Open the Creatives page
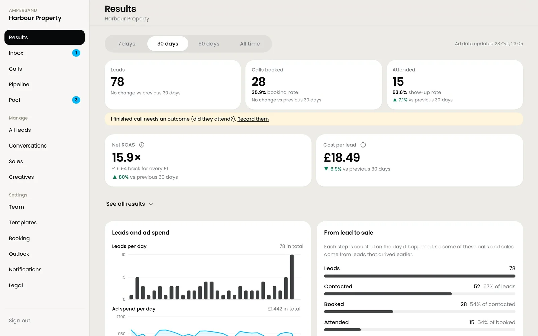This screenshot has height=336, width=538. (44, 177)
